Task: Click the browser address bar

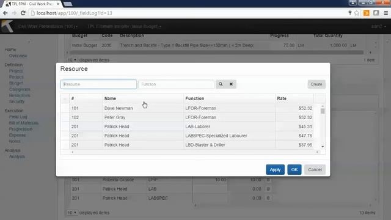Action: click(188, 13)
